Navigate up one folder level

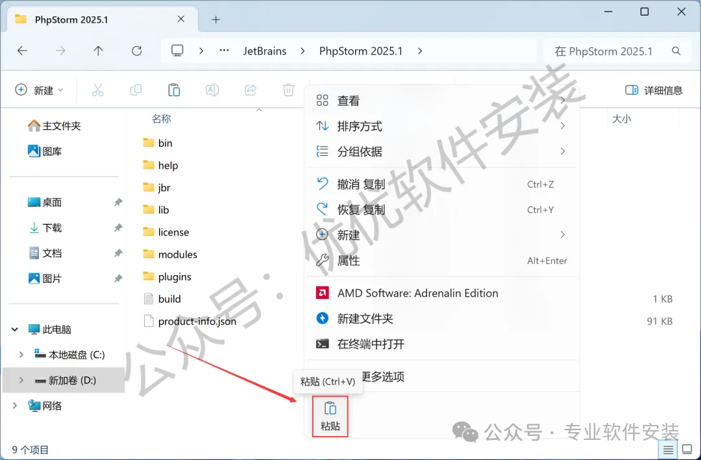[99, 51]
